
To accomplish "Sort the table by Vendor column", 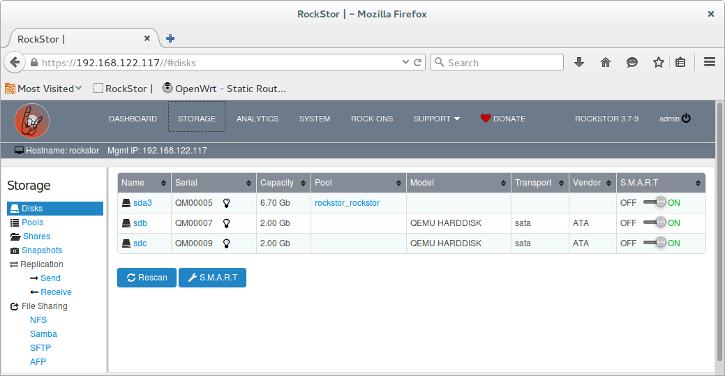I will pos(592,183).
